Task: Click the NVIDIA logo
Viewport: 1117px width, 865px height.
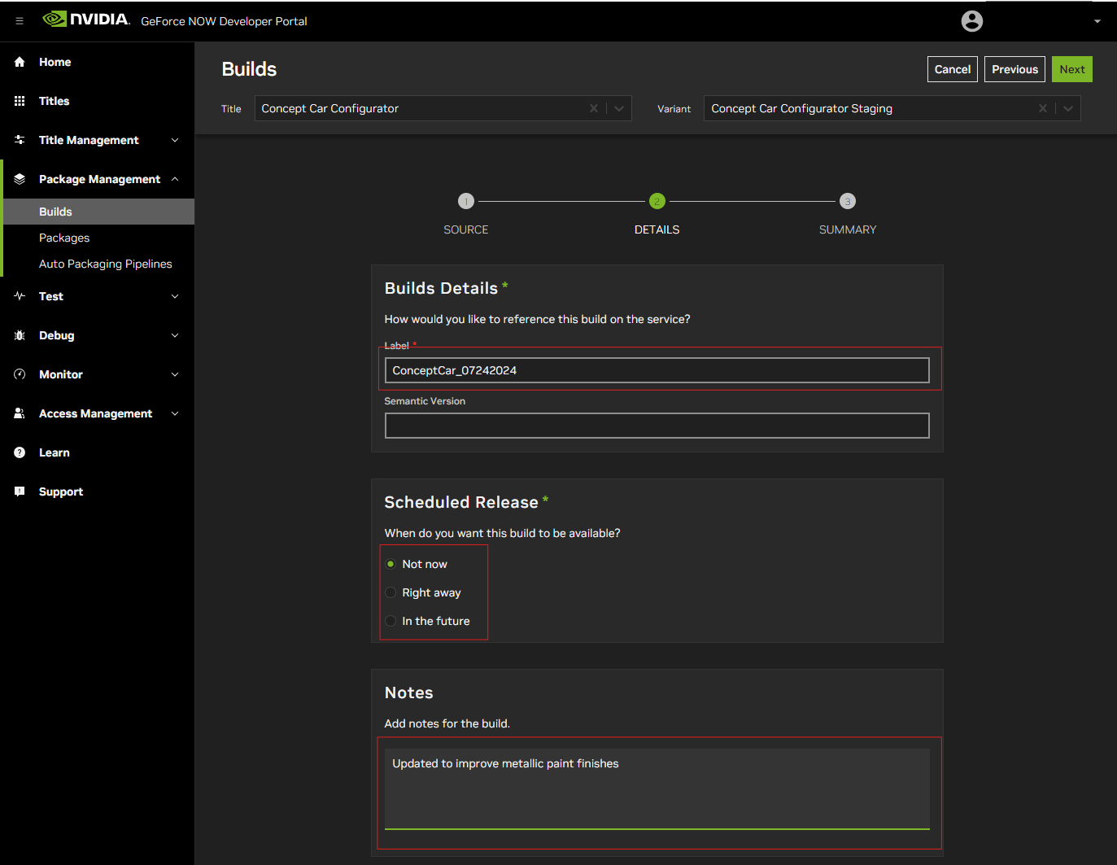Action: [86, 20]
